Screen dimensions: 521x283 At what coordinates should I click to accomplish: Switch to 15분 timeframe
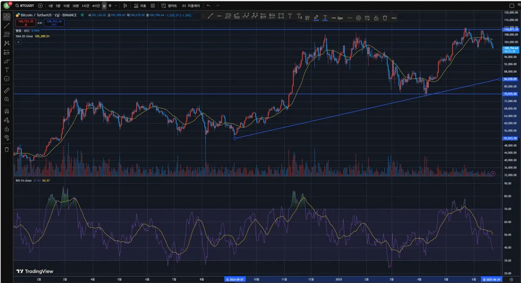(x=66, y=6)
